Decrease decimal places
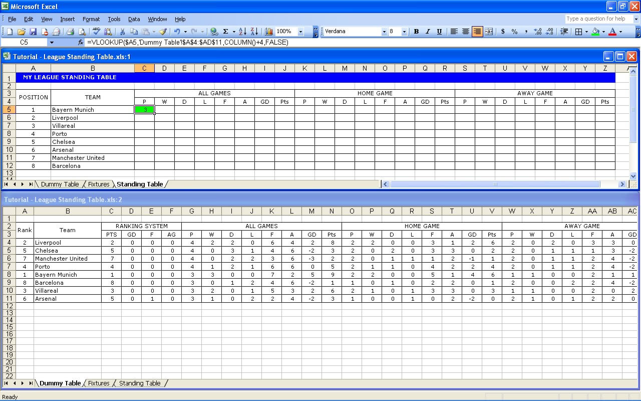Image resolution: width=641 pixels, height=401 pixels. click(549, 32)
